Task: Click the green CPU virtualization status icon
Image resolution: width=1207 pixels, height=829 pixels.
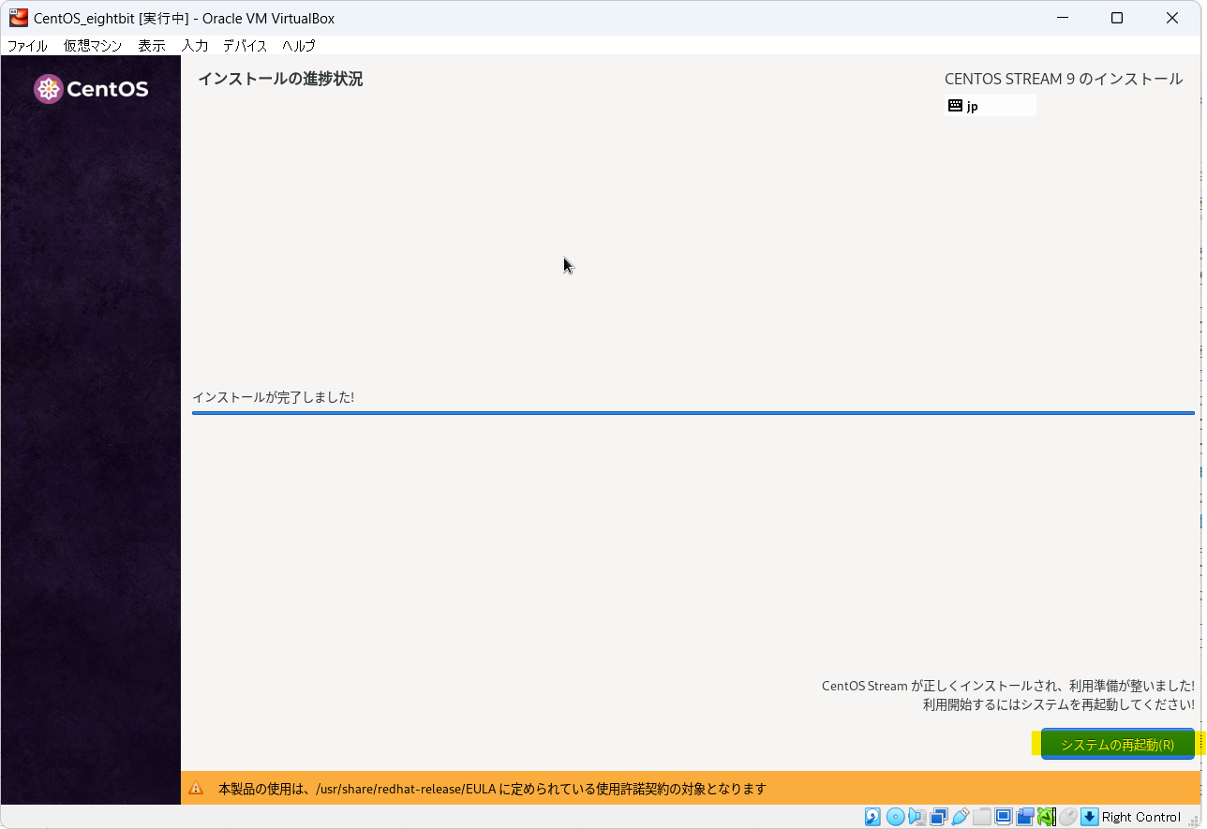Action: coord(1046,817)
